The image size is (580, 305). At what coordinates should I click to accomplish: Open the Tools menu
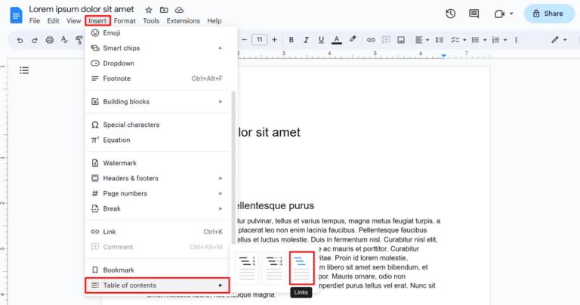[151, 21]
